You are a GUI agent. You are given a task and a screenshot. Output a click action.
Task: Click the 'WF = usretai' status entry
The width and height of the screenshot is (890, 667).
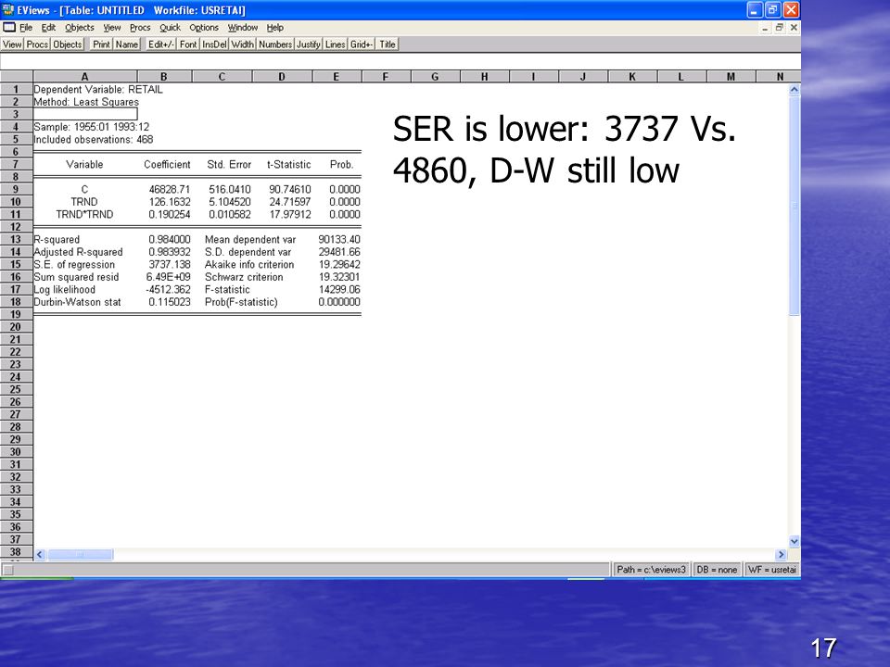pyautogui.click(x=772, y=570)
